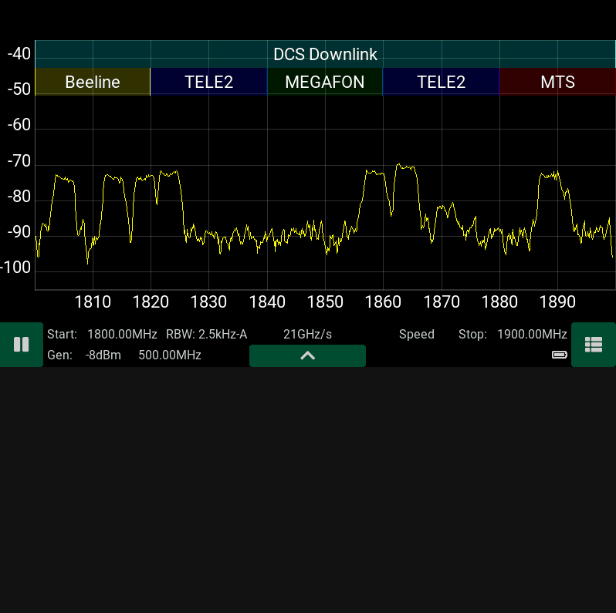Viewport: 616px width, 613px height.
Task: Click the -70 dBm amplitude axis label
Action: 19,161
